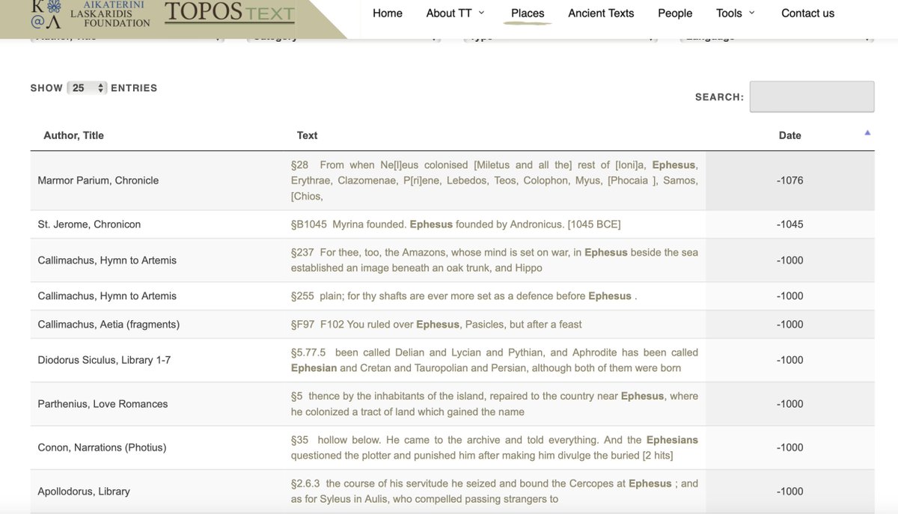
Task: Select the St. Jerome, Chronicon entry
Action: point(89,224)
